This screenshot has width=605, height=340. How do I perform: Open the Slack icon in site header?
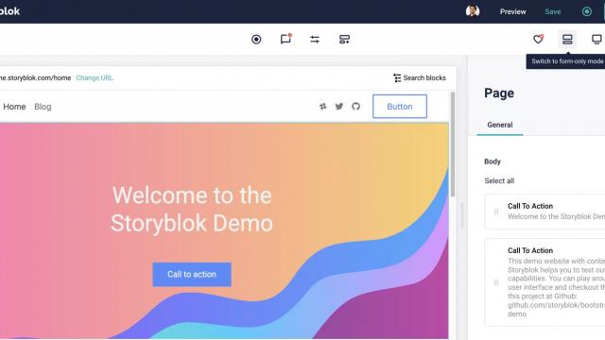coord(323,107)
